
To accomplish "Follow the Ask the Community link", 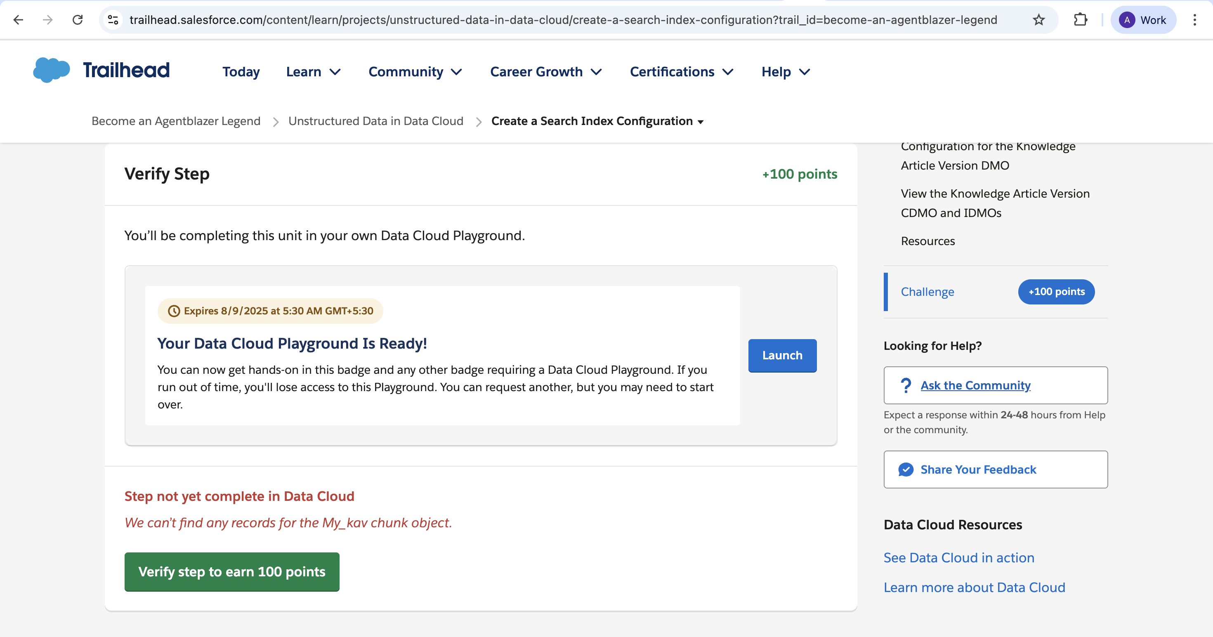I will (x=975, y=385).
